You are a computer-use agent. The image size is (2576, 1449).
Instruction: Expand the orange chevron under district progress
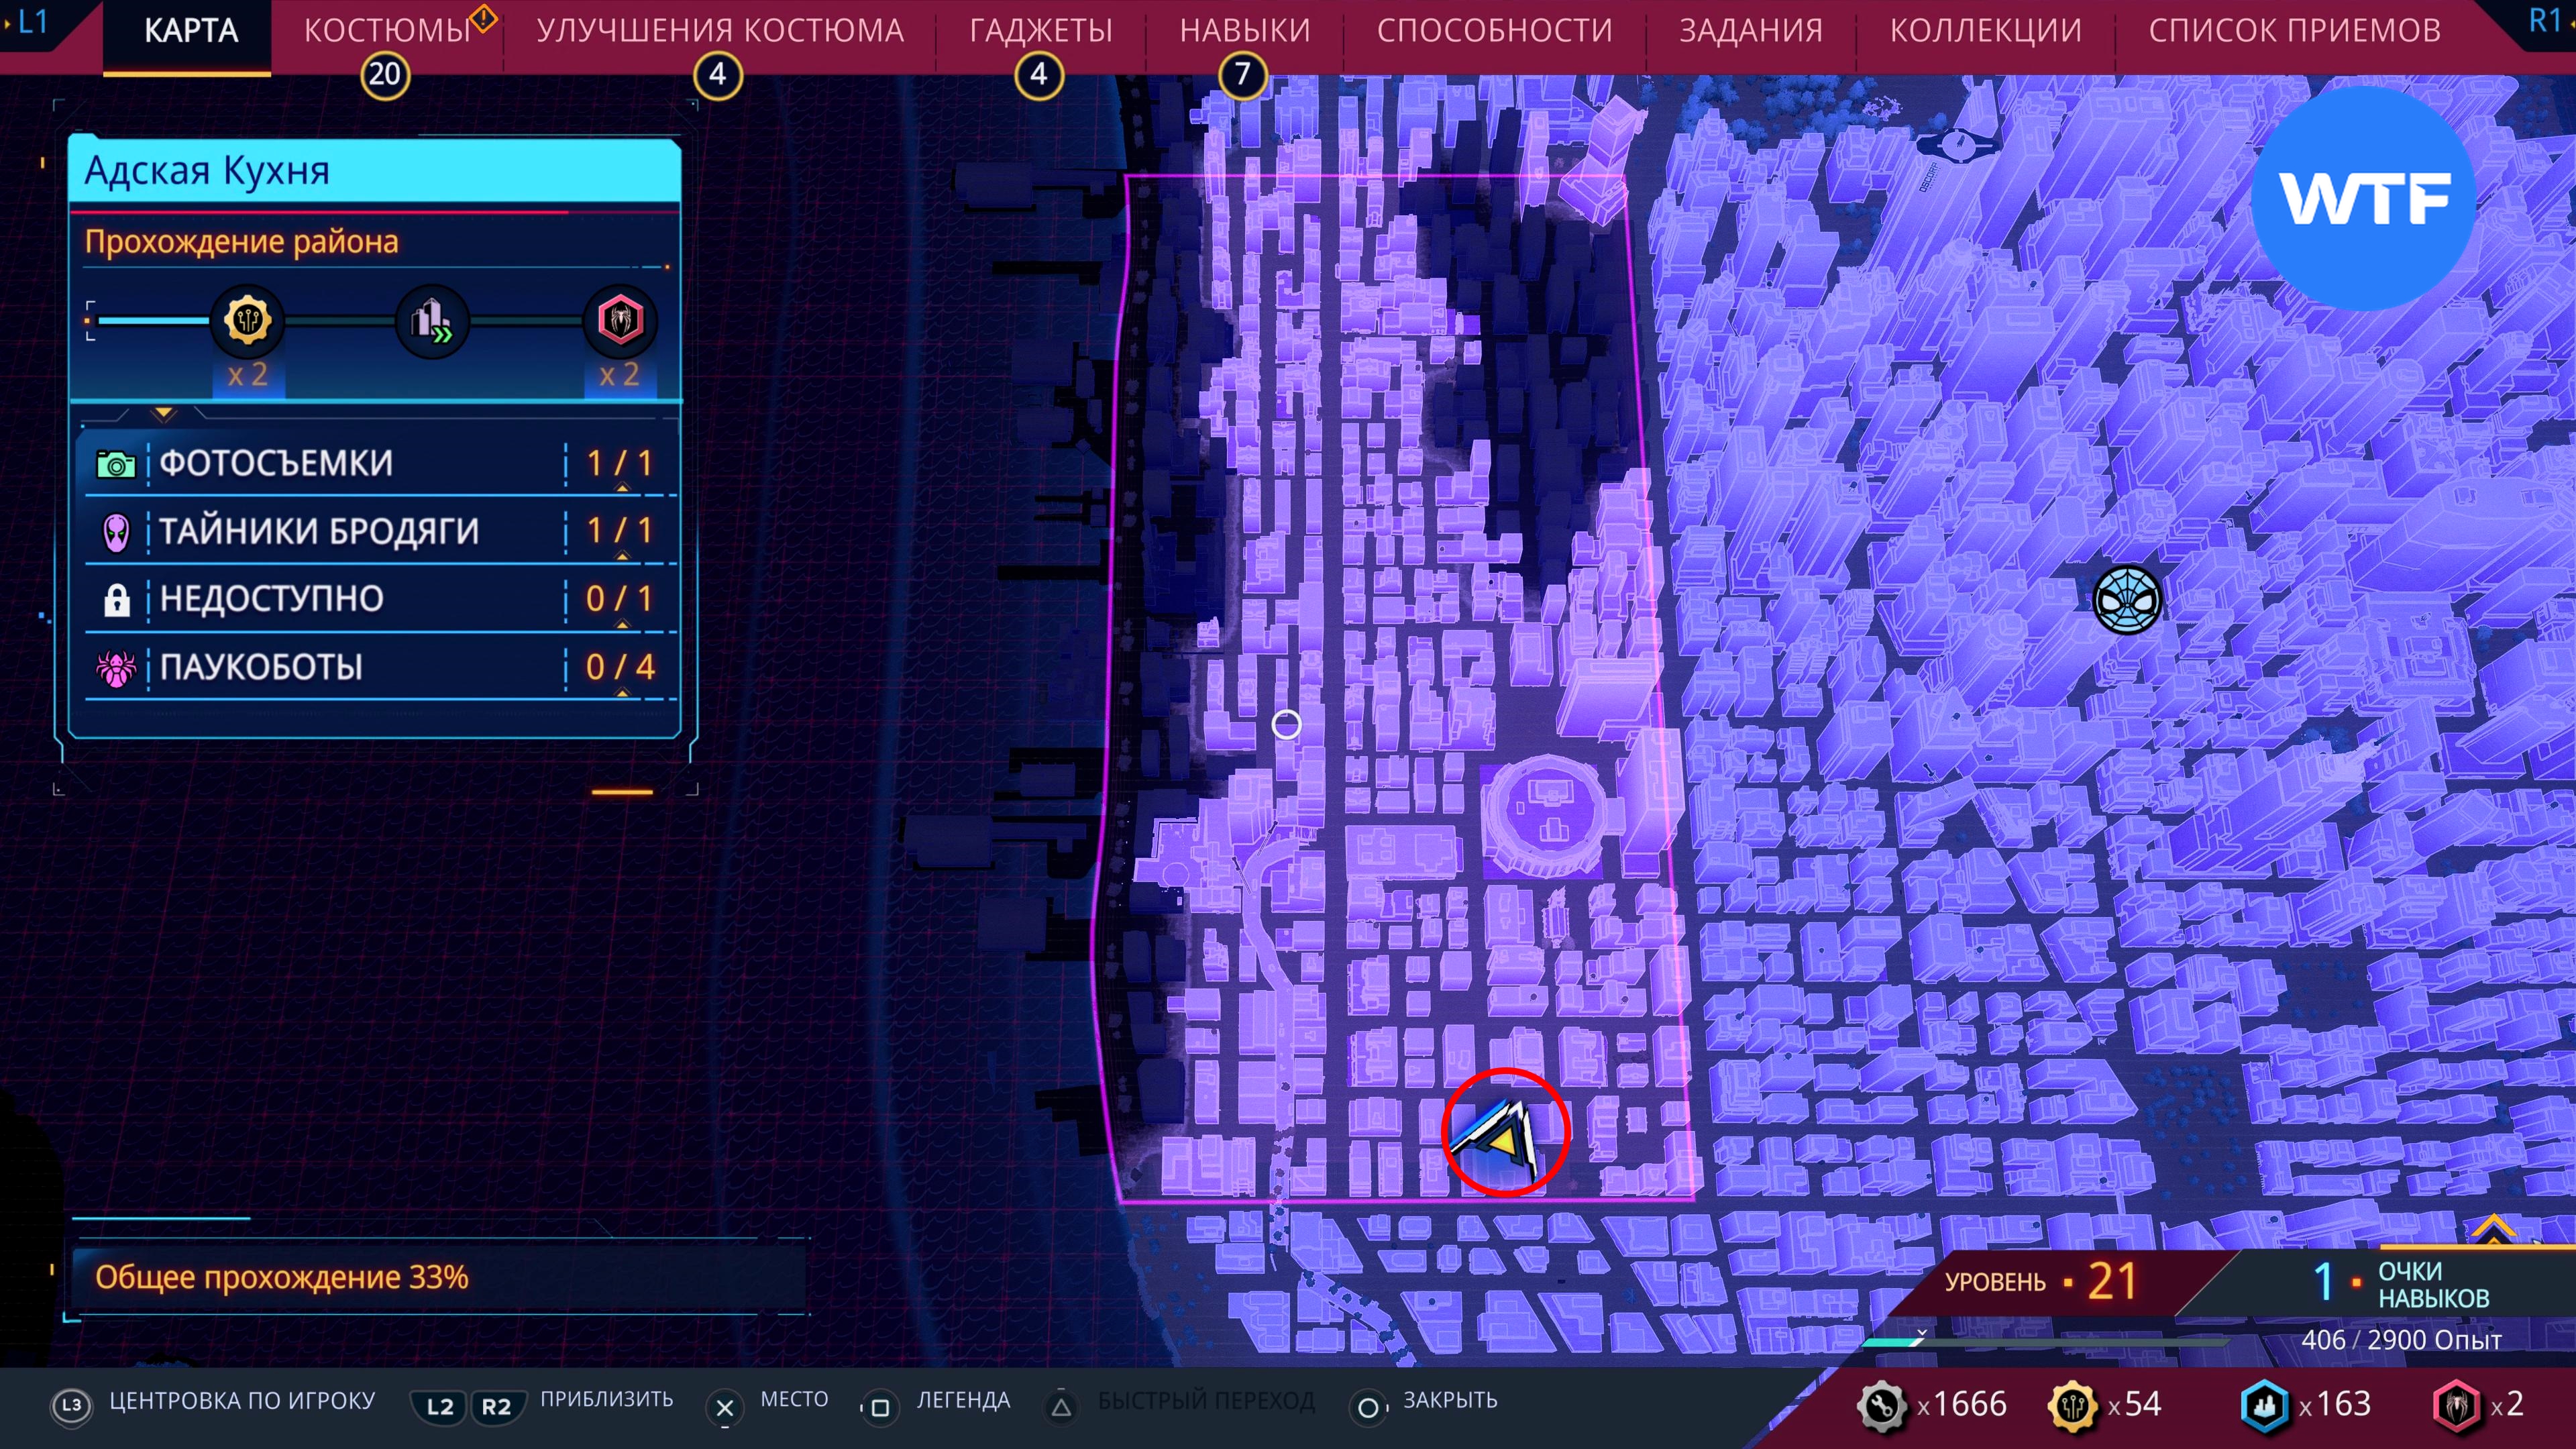point(164,412)
